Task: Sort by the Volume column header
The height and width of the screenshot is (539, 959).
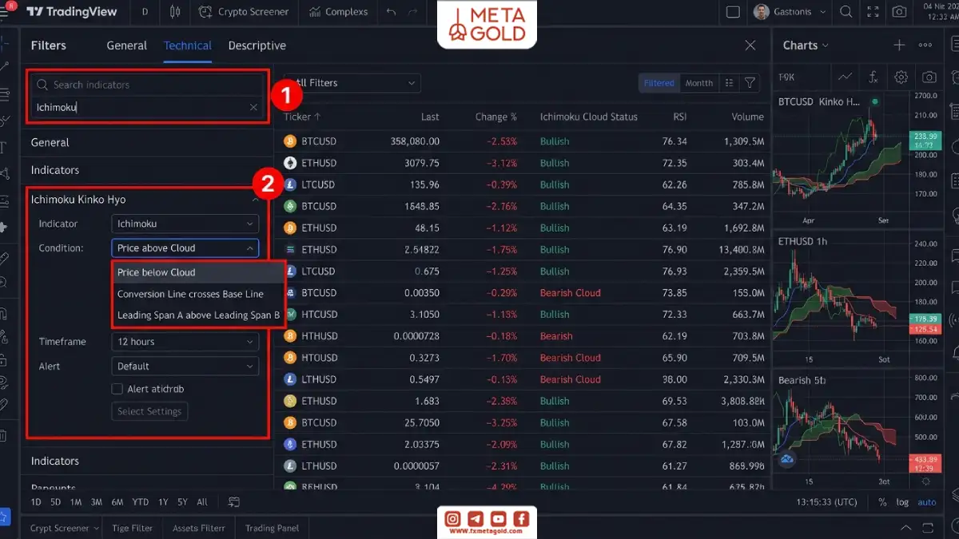Action: (x=747, y=117)
